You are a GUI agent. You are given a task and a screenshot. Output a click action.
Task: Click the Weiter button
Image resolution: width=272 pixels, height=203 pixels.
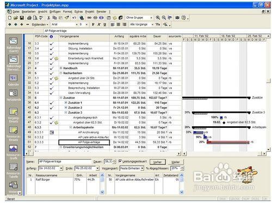tap(176, 162)
